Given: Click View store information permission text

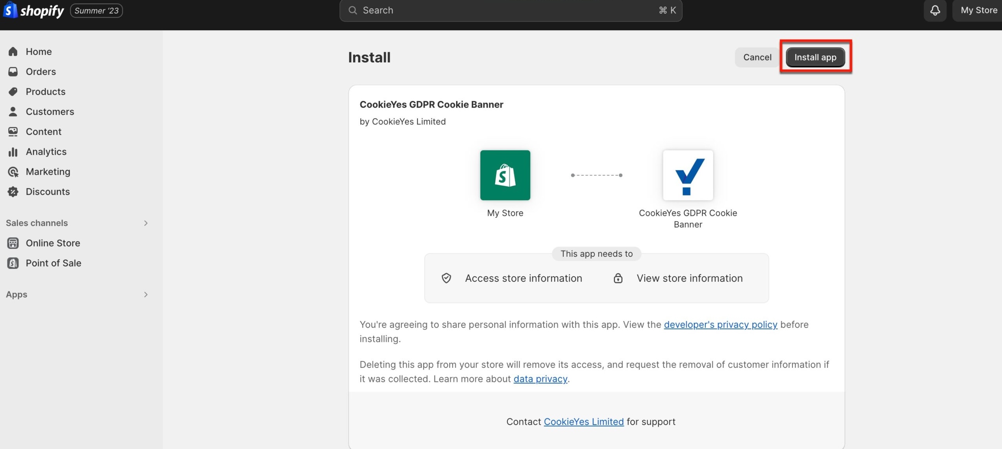Looking at the screenshot, I should 690,278.
